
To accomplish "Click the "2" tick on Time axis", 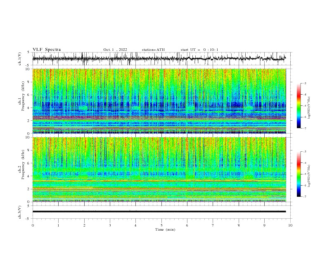I will [84, 225].
